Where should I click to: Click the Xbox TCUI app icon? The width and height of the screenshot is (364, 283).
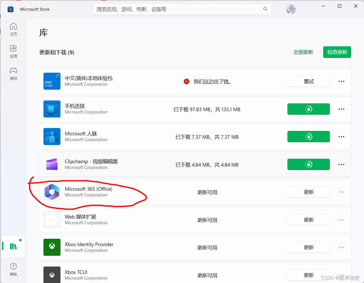pyautogui.click(x=52, y=274)
